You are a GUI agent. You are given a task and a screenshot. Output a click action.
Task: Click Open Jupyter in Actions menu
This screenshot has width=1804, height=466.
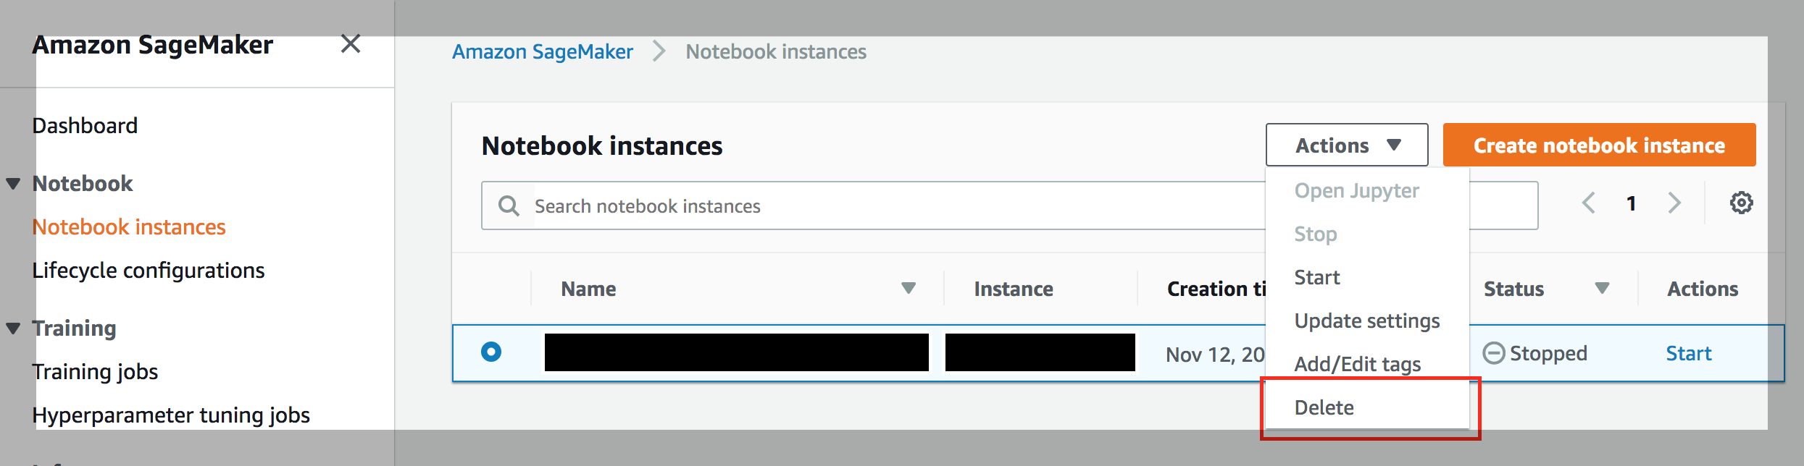pos(1357,191)
